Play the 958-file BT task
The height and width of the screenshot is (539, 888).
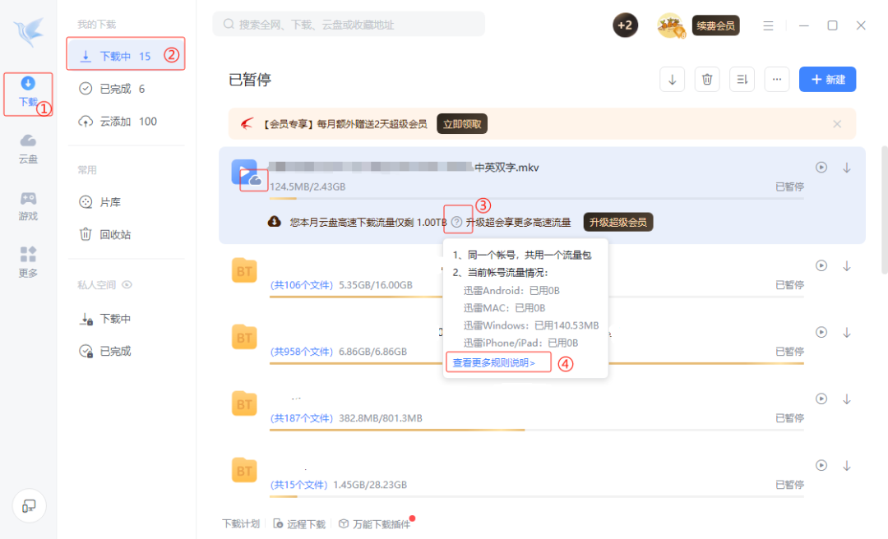[x=821, y=332]
